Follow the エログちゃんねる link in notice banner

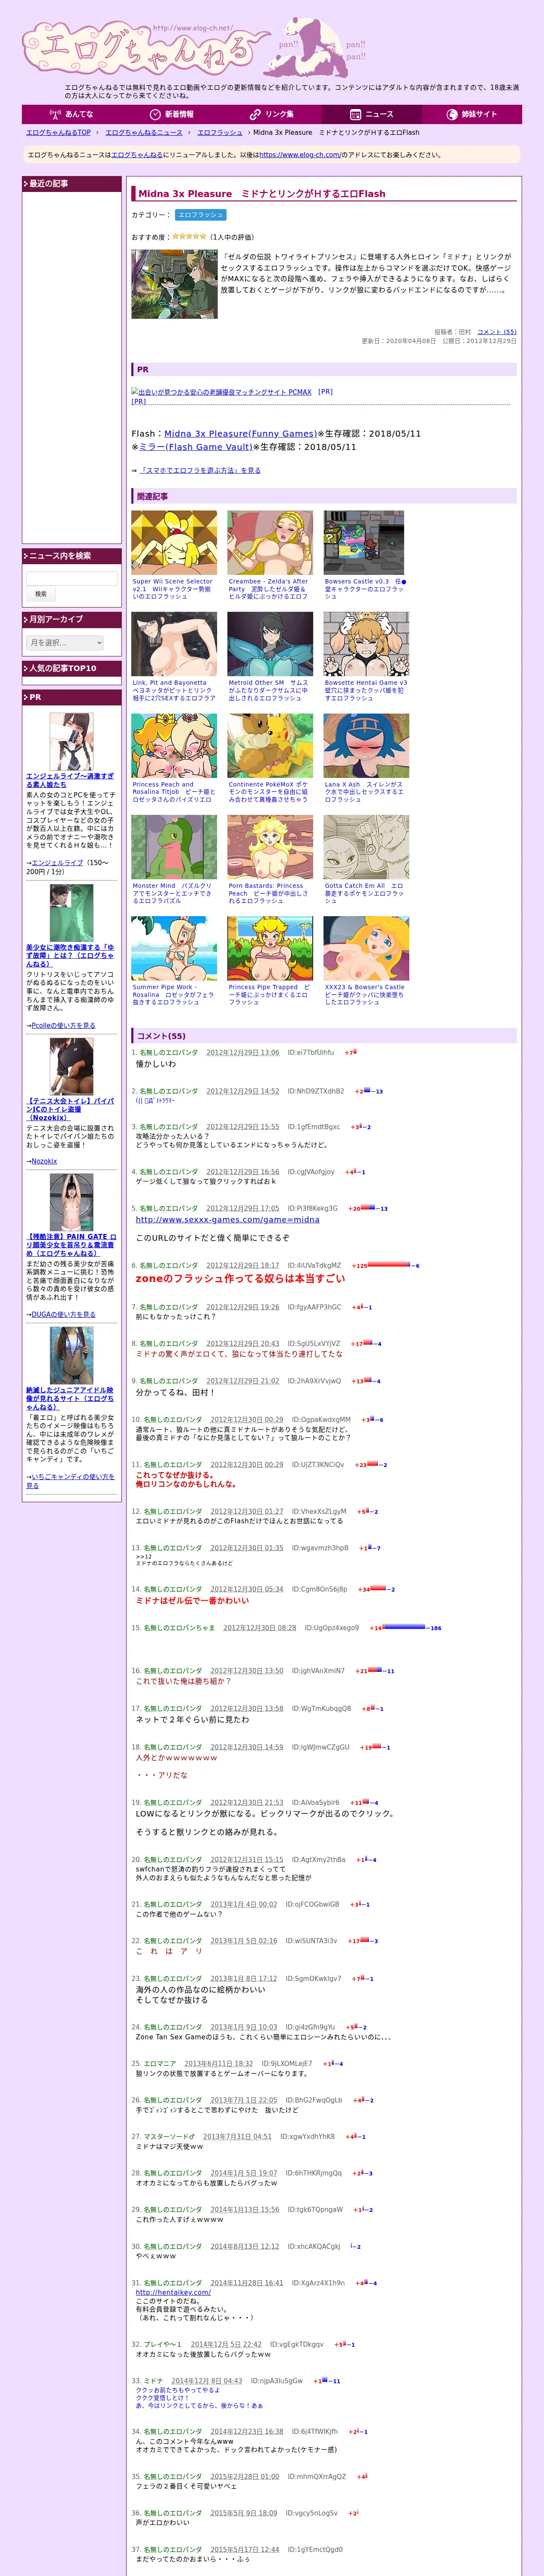pos(137,155)
